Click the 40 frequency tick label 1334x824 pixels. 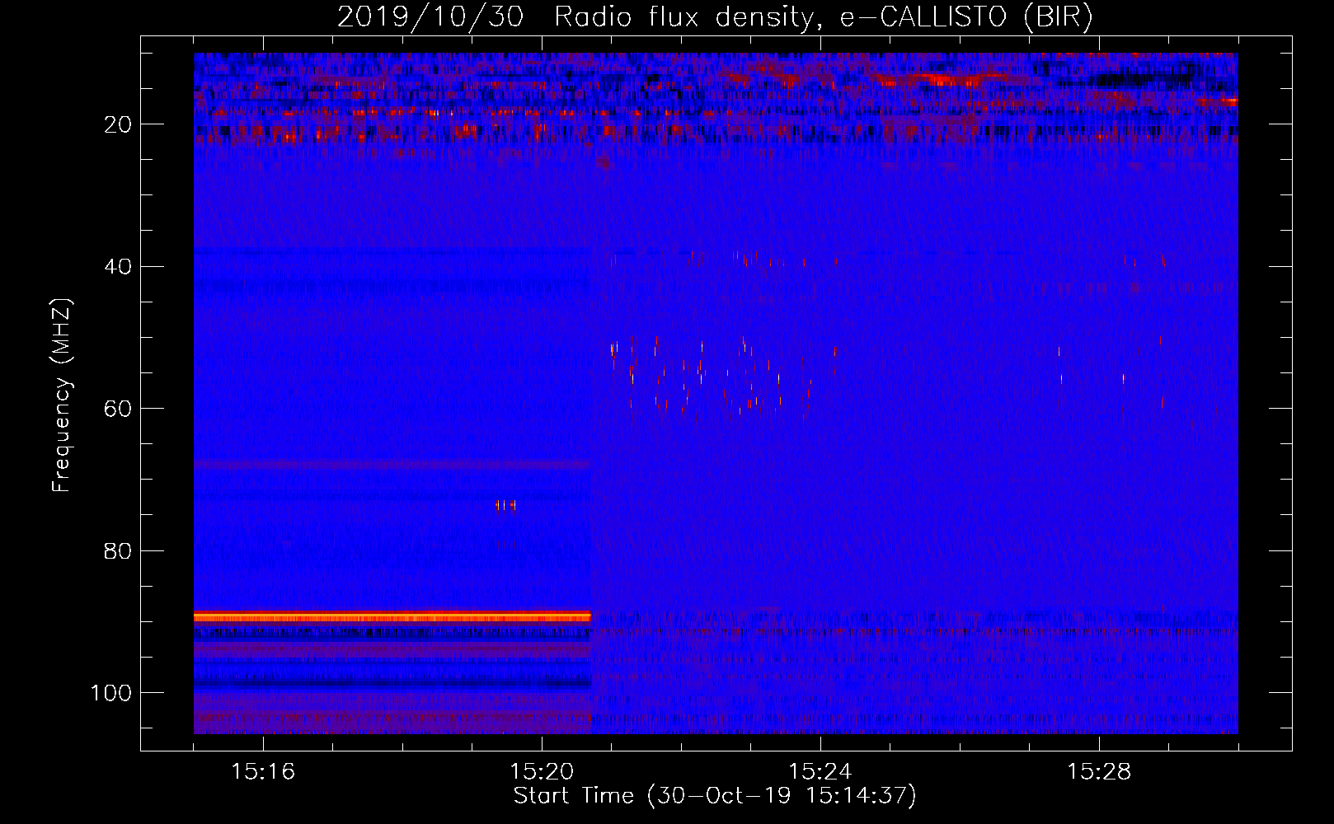click(118, 267)
